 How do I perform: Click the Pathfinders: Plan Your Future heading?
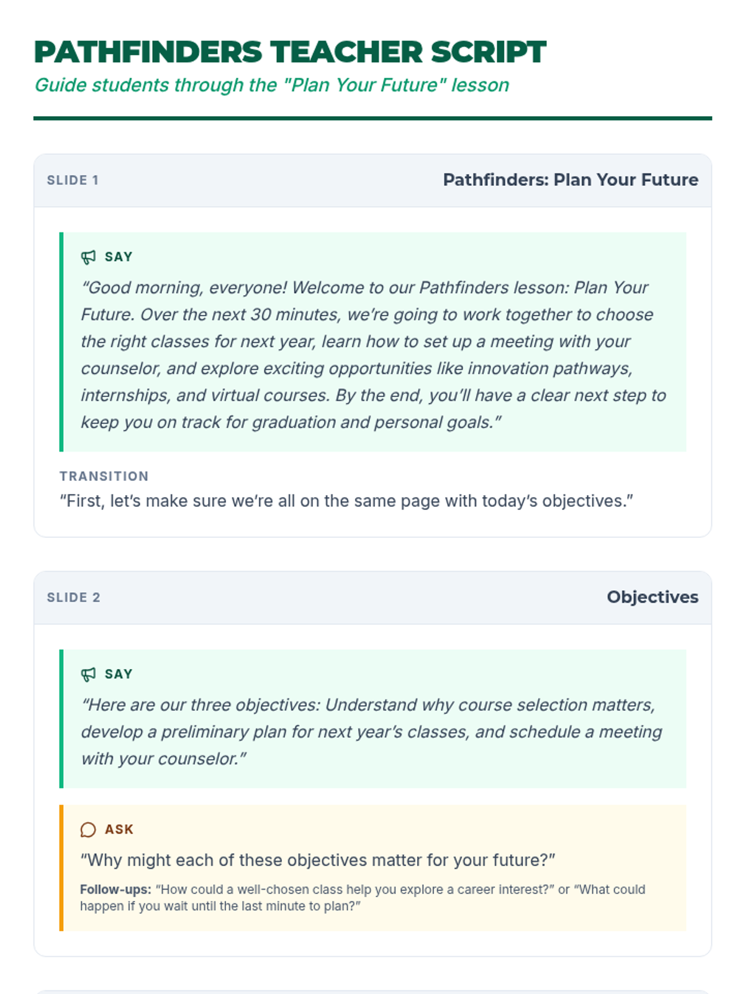(570, 180)
